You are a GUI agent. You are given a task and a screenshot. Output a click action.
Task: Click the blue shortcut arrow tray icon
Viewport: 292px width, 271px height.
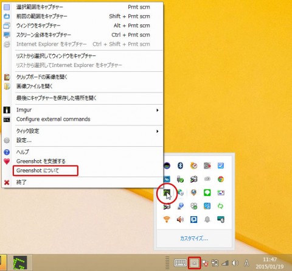193,219
